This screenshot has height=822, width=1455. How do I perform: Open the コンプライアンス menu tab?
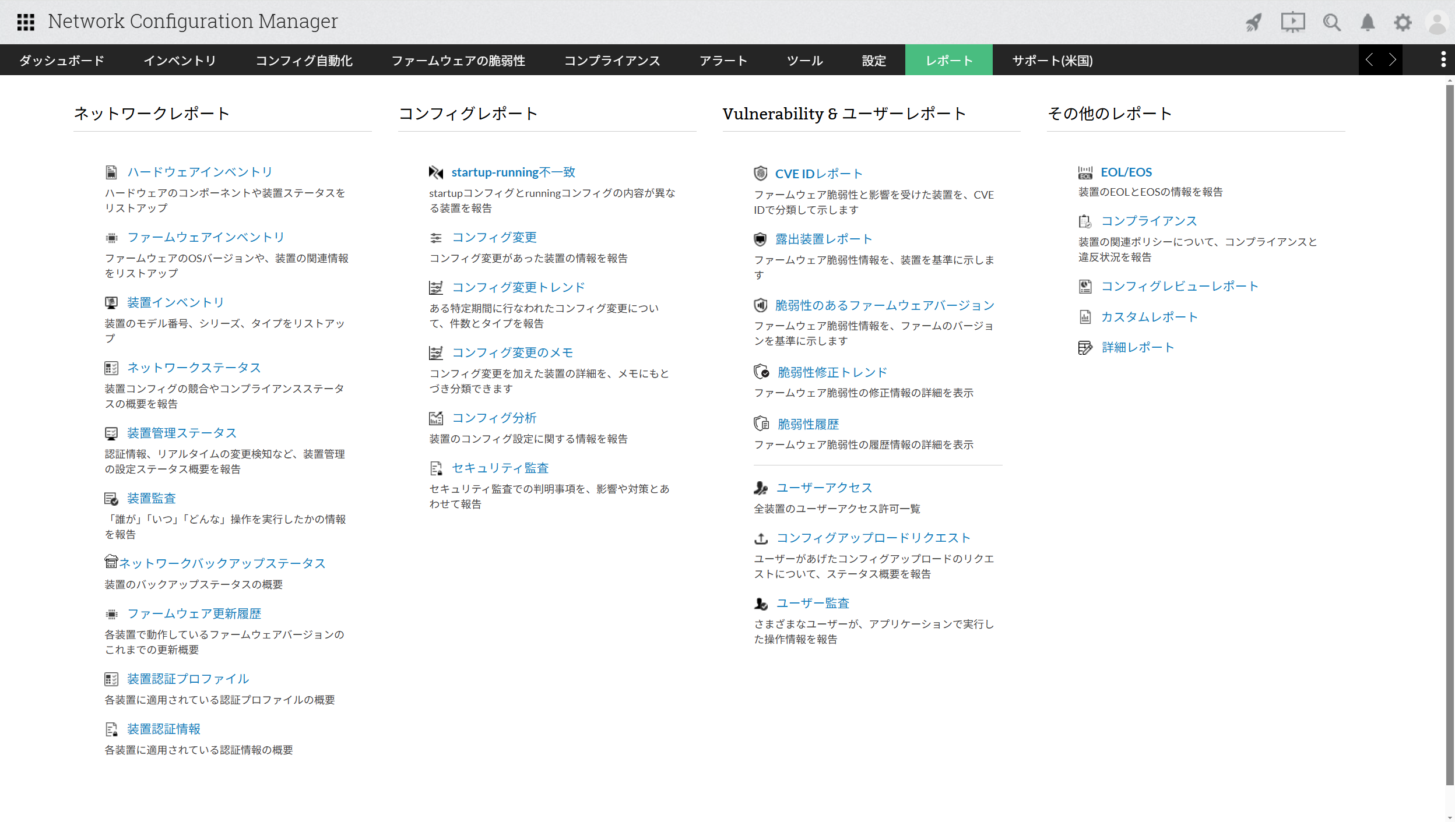612,61
